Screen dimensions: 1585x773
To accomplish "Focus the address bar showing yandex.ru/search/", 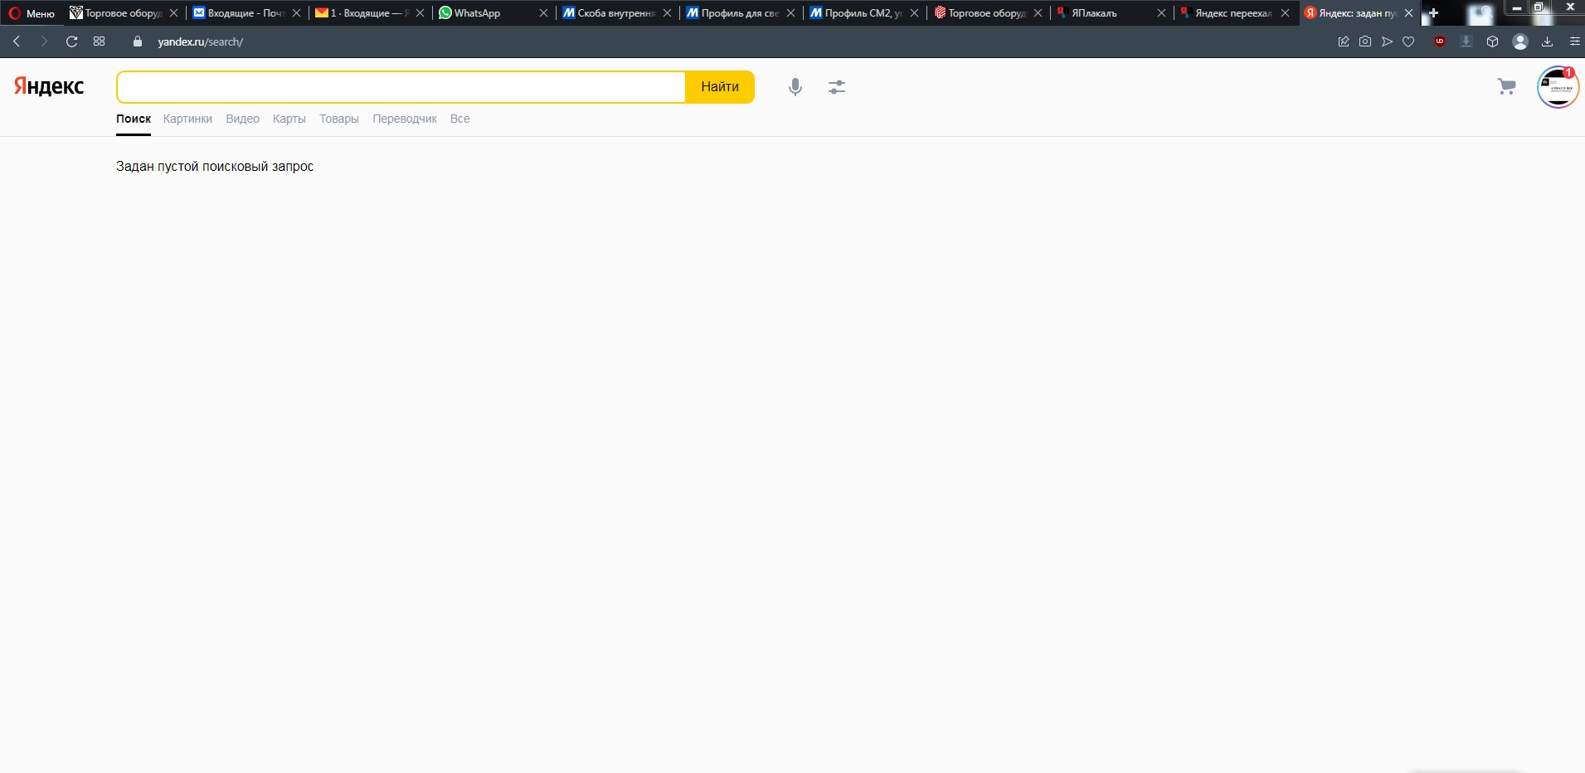I will coord(201,41).
